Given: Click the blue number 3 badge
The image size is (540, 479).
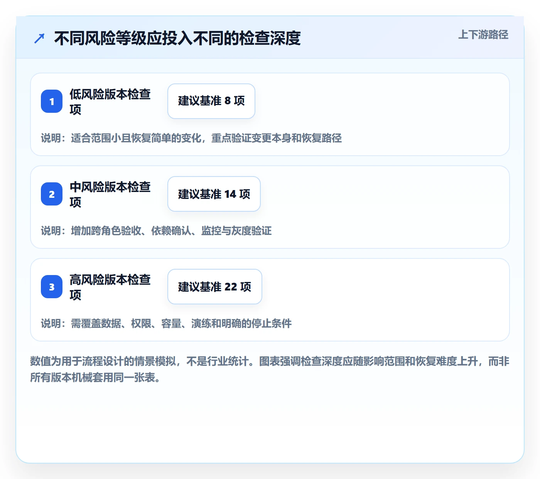Looking at the screenshot, I should (x=52, y=287).
